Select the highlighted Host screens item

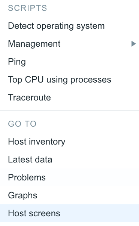point(70,213)
